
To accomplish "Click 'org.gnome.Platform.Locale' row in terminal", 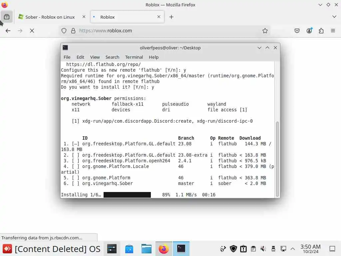I will [167, 169].
